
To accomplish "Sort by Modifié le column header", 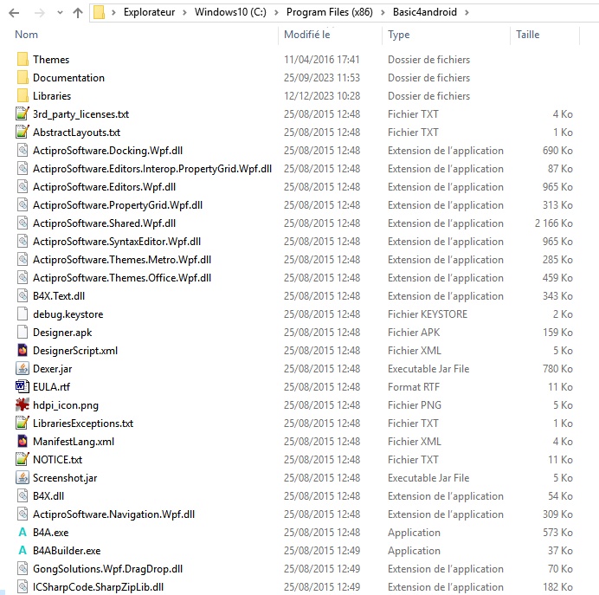I will point(306,35).
